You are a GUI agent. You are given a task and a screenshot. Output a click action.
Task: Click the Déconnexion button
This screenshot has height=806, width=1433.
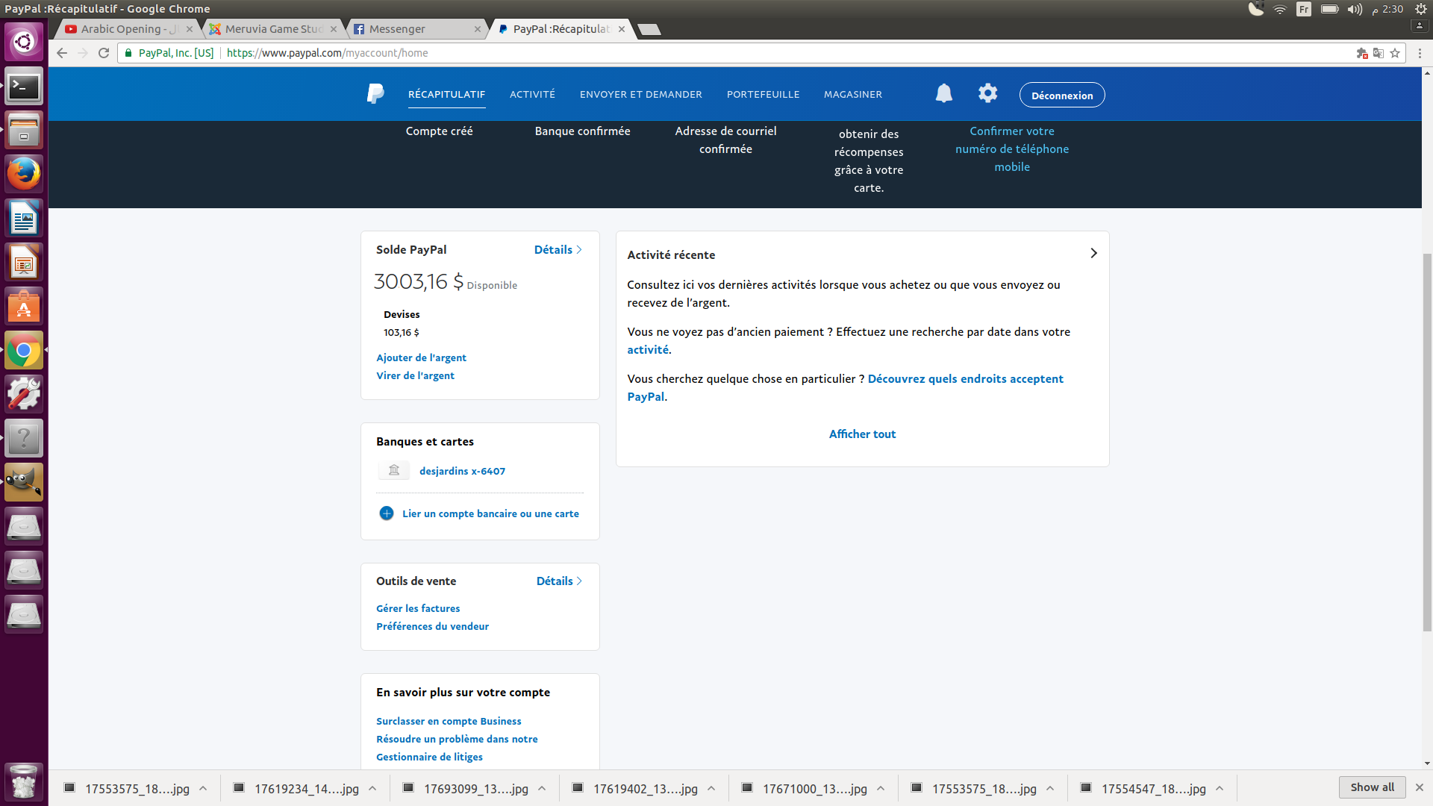coord(1061,96)
